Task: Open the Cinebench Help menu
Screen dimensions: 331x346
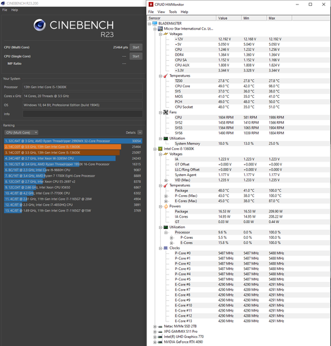Action: [15, 10]
